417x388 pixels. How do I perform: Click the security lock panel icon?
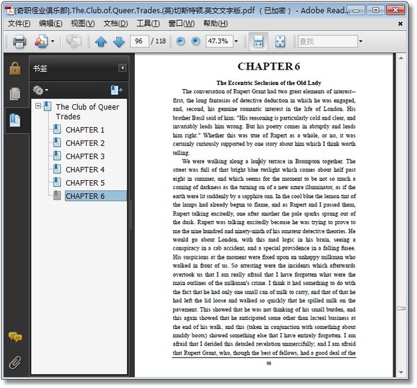[x=15, y=68]
